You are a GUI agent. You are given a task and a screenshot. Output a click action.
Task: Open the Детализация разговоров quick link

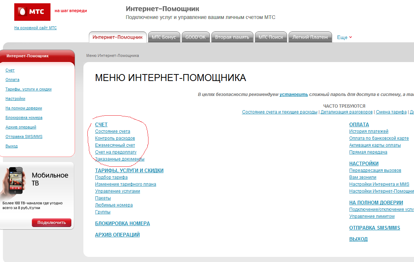pyautogui.click(x=346, y=112)
